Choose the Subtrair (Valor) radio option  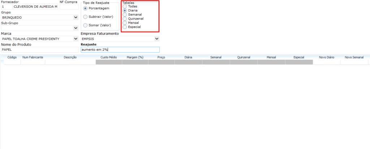pyautogui.click(x=85, y=17)
